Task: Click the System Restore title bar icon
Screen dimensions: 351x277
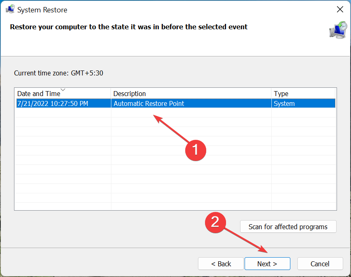Action: pyautogui.click(x=10, y=9)
